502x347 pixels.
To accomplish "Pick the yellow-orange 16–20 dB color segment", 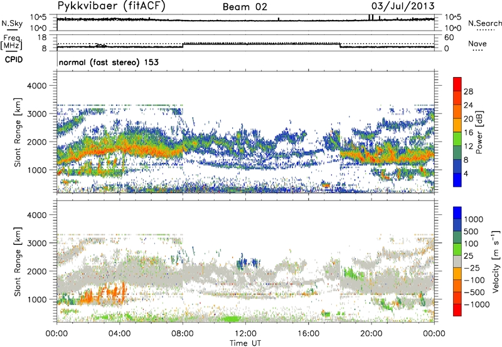I will point(457,126).
